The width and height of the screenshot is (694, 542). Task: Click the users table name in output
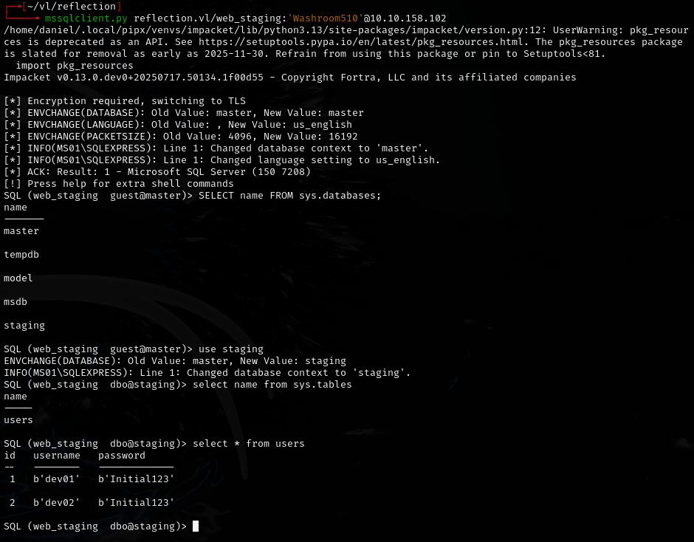pos(18,419)
